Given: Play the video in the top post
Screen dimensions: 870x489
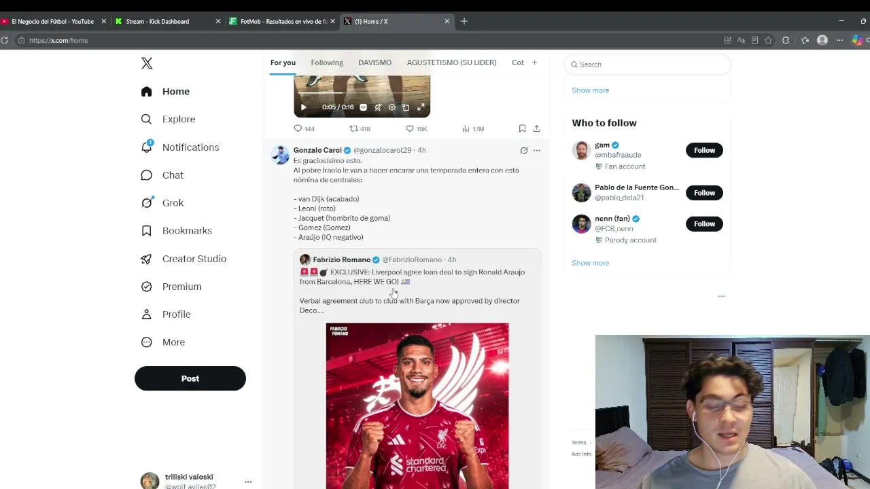Looking at the screenshot, I should pos(303,107).
